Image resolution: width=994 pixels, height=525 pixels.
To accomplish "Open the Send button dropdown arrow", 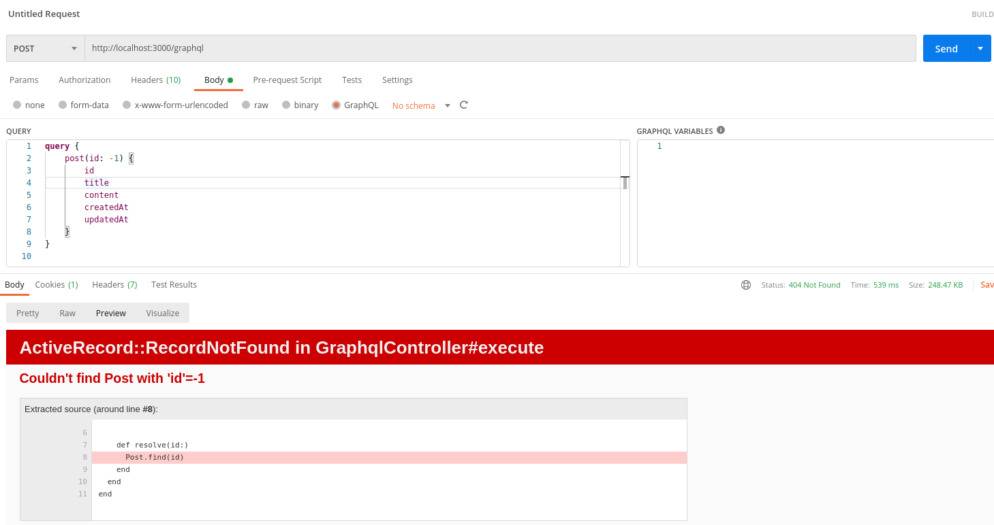I will (980, 48).
